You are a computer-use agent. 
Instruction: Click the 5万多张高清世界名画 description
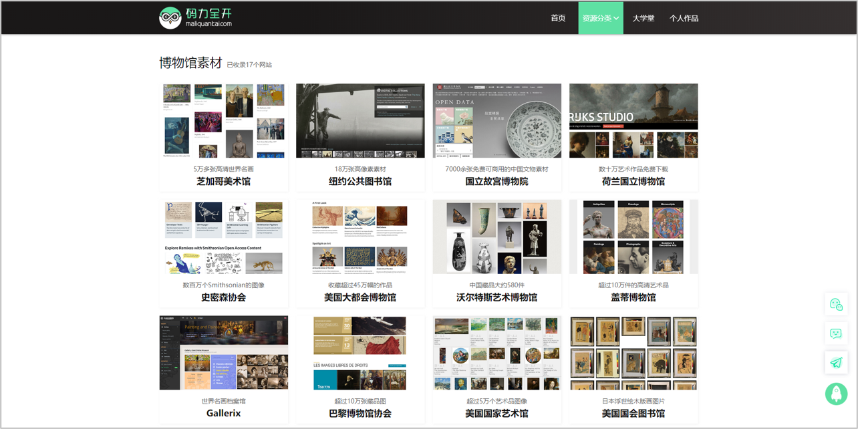pos(224,169)
